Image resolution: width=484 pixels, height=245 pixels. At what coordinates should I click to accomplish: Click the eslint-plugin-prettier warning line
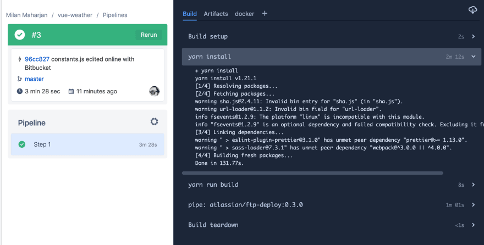point(331,140)
